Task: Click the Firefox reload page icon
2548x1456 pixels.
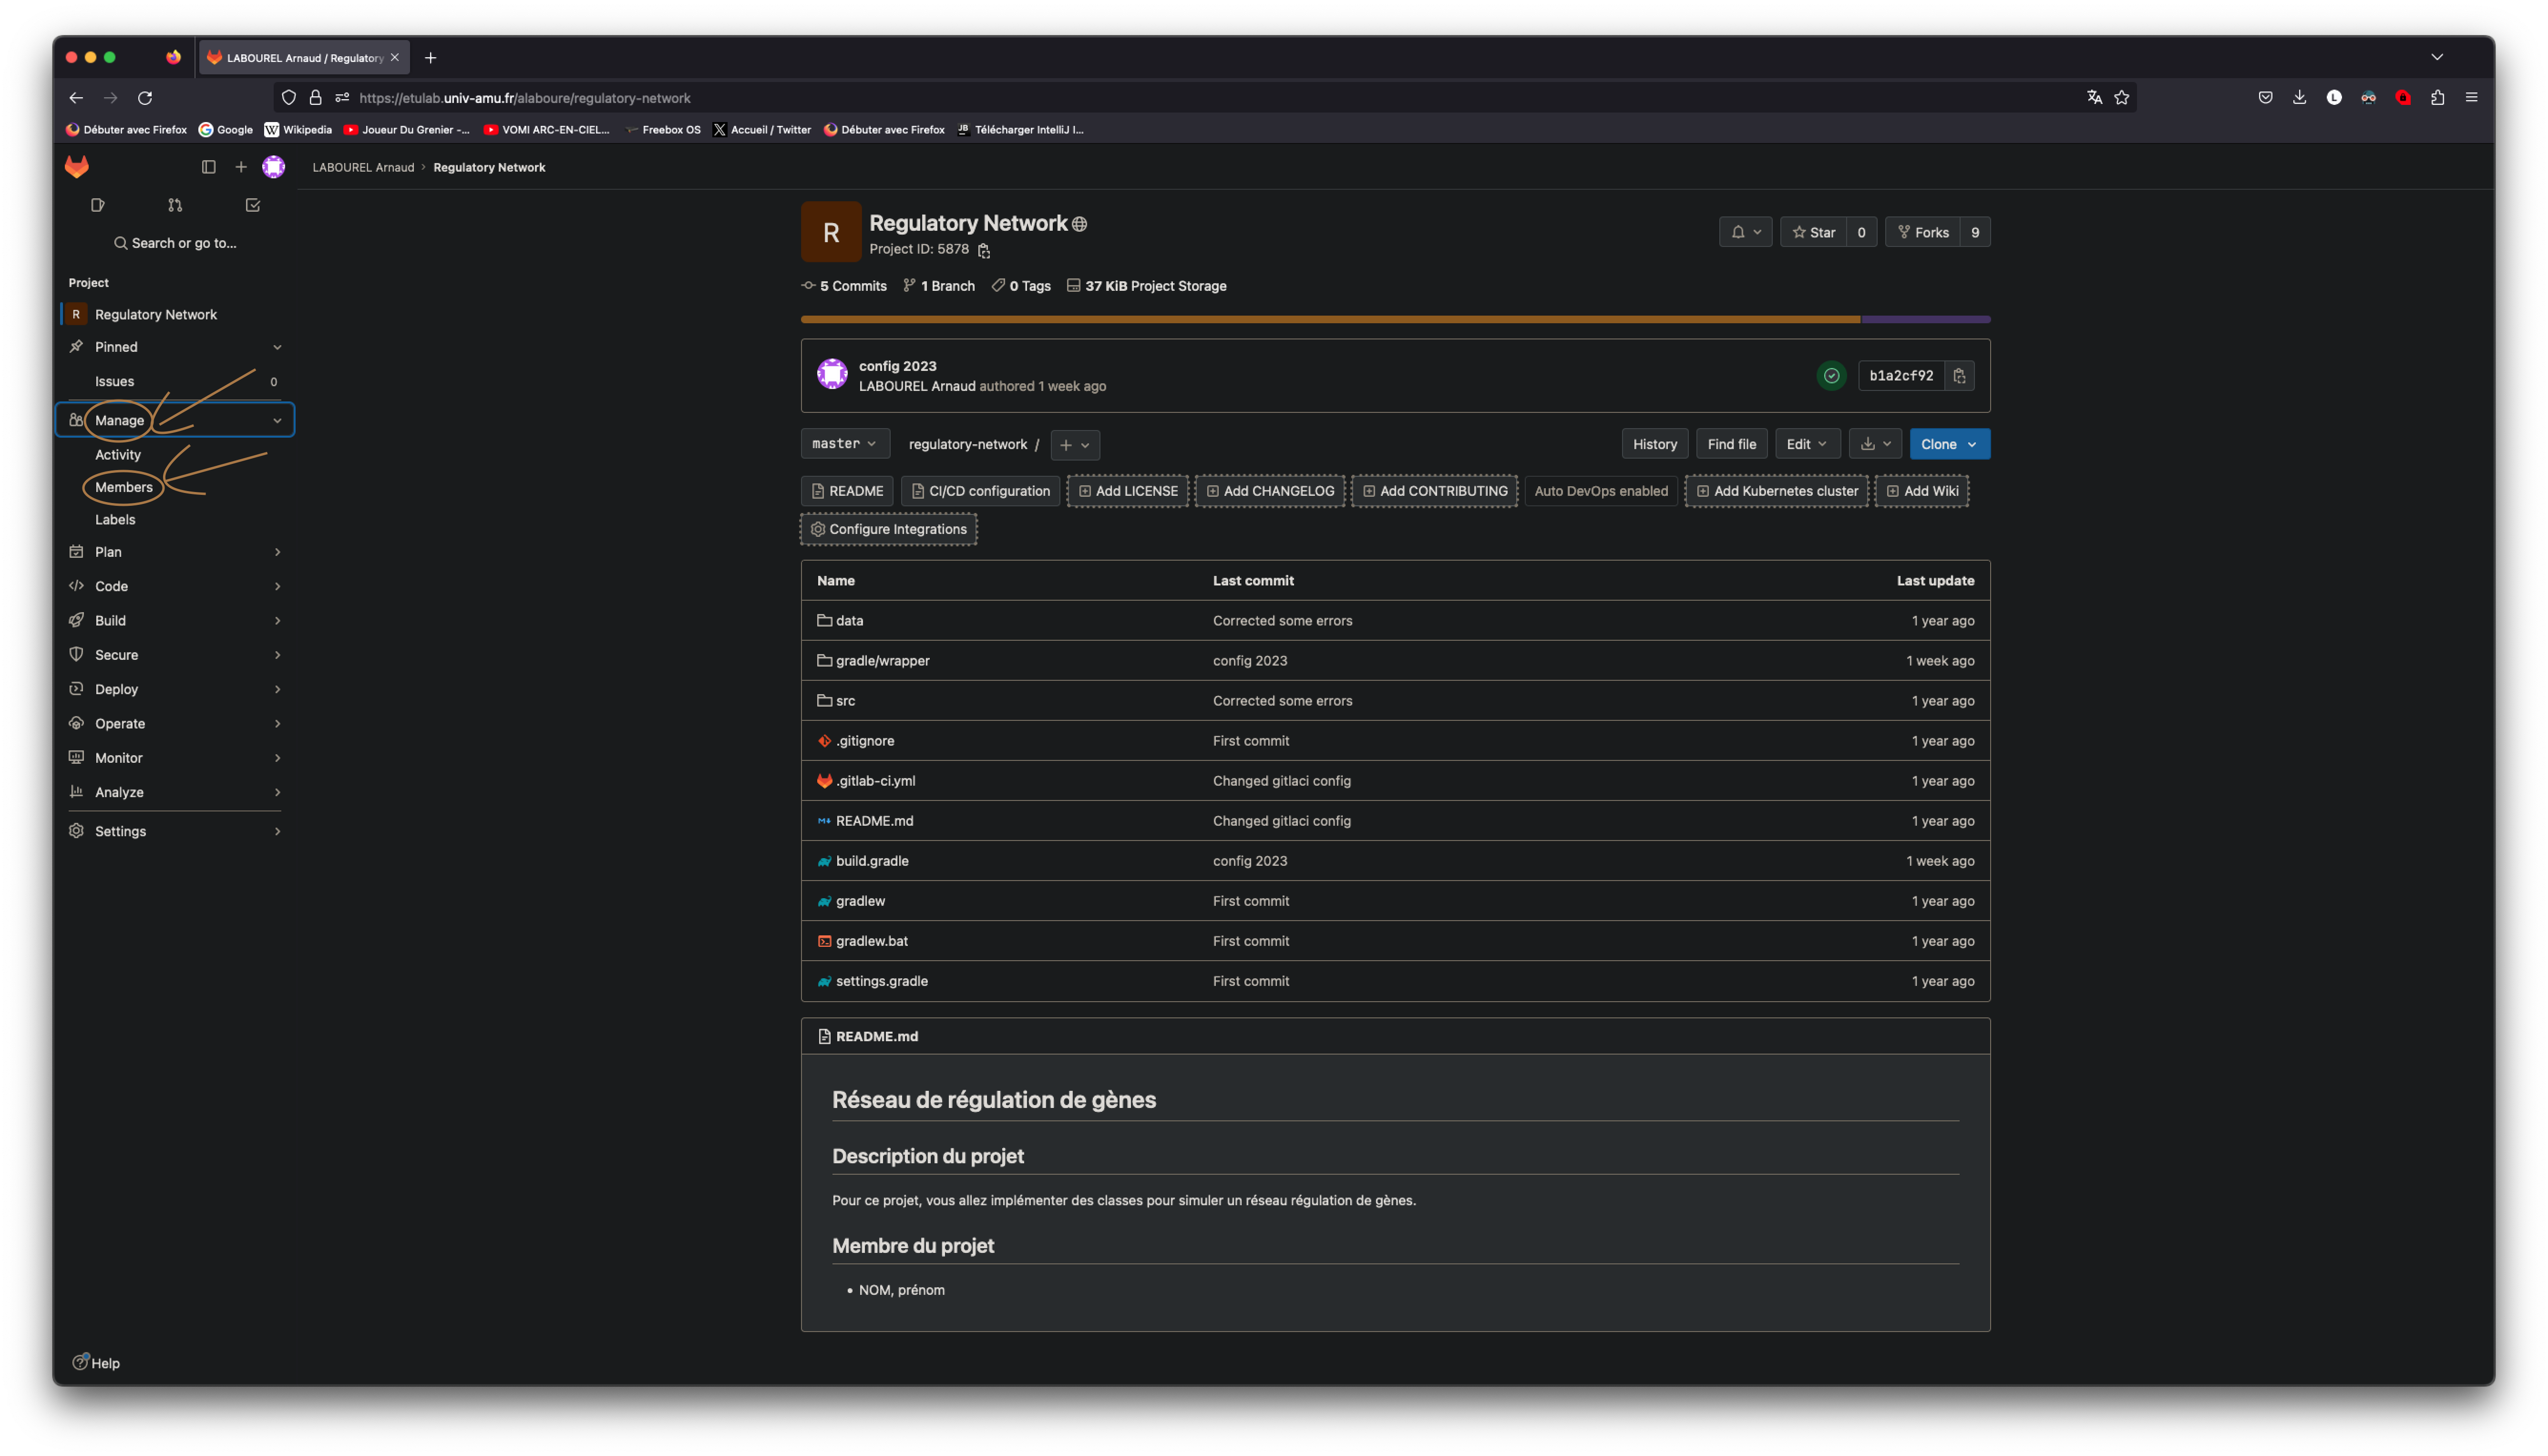Action: (145, 98)
